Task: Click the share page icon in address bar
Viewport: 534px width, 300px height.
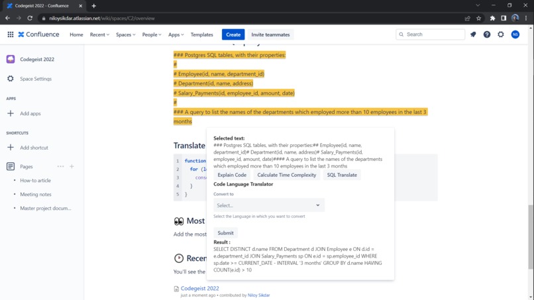Action: pos(468,19)
